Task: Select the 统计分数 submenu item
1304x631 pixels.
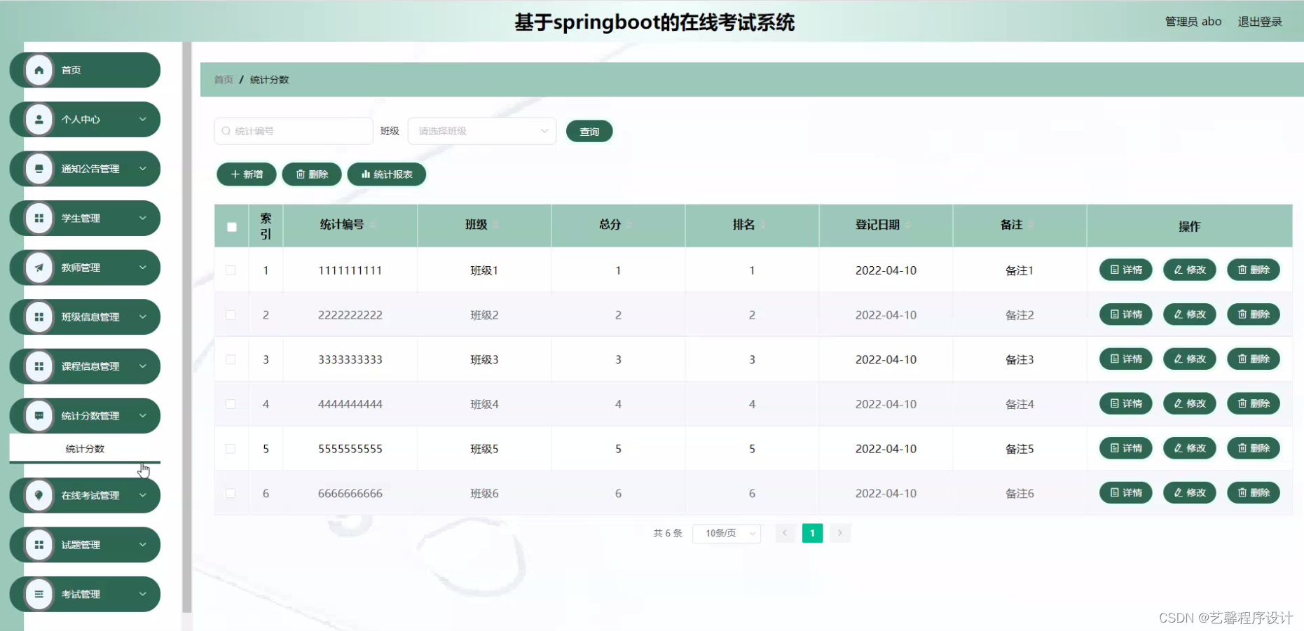Action: point(84,448)
